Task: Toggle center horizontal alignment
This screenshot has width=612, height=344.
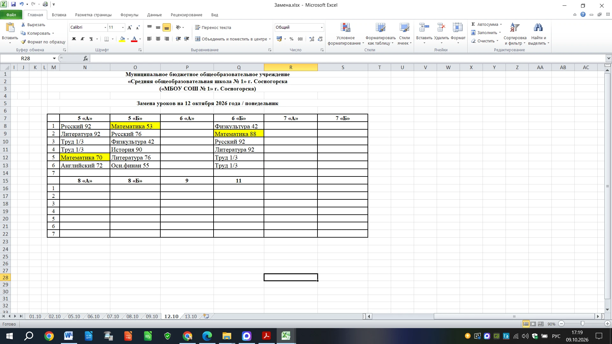Action: point(158,39)
